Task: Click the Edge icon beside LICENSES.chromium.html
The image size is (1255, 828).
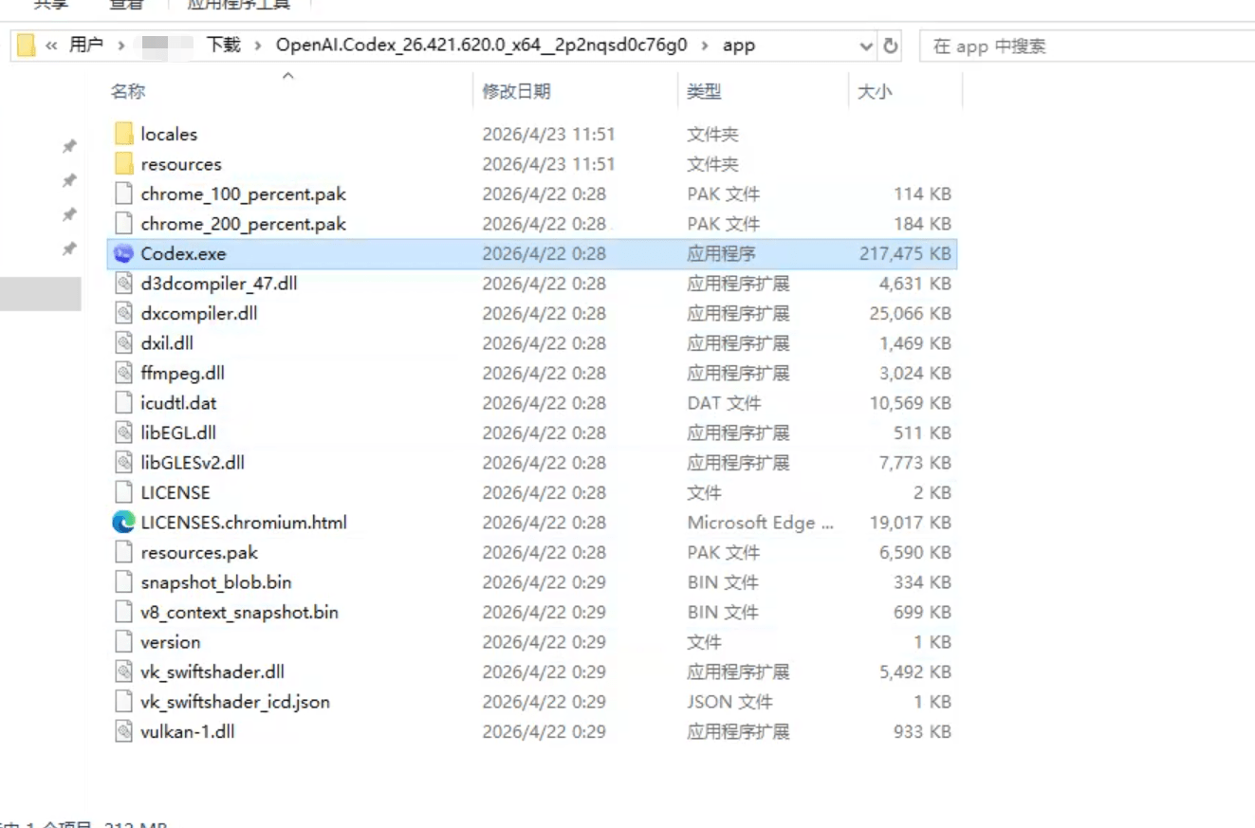Action: (123, 523)
